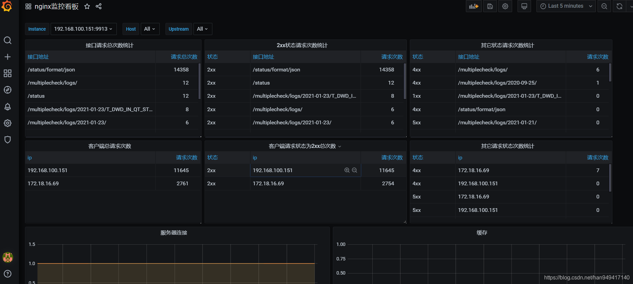The width and height of the screenshot is (633, 284).
Task: Sort by 请求总次数 column header
Action: 184,57
